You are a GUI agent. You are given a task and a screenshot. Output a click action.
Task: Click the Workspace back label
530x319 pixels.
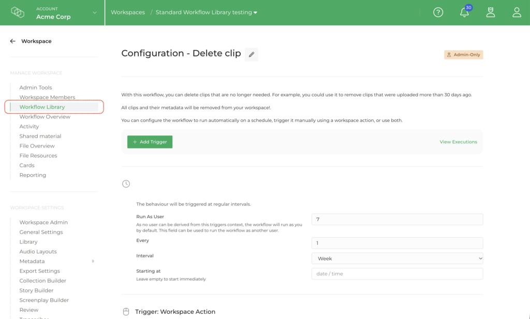(x=36, y=41)
